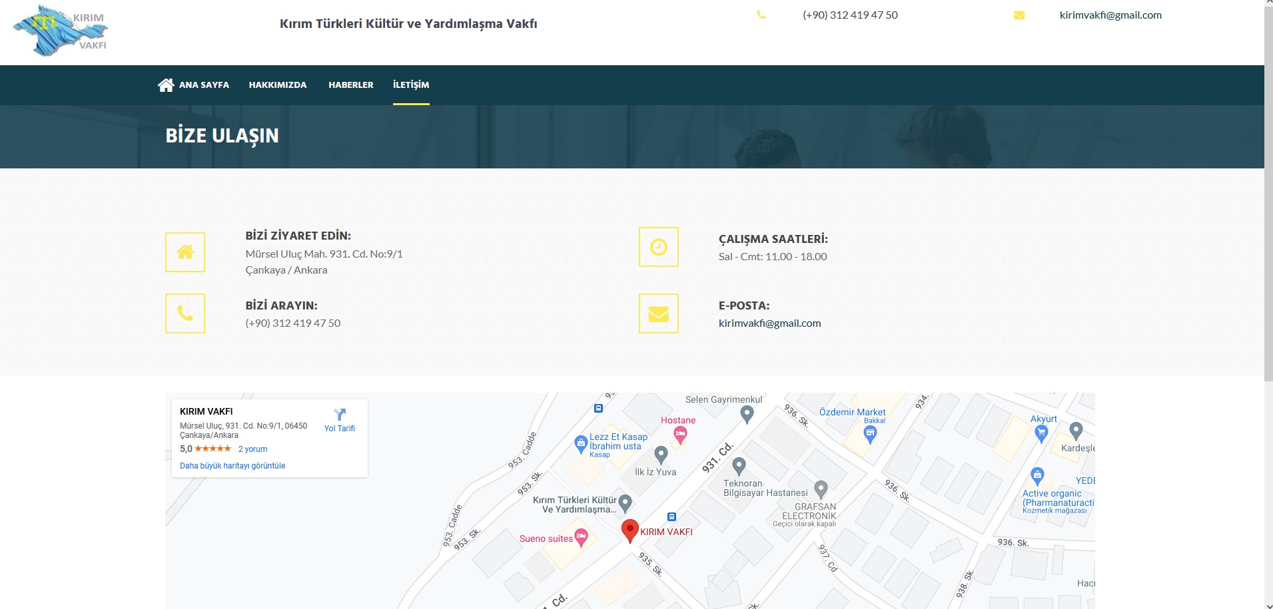Screen dimensions: 1273x609
Task: Click the 'BİZE ULAŞIN' page heading
Action: [222, 136]
